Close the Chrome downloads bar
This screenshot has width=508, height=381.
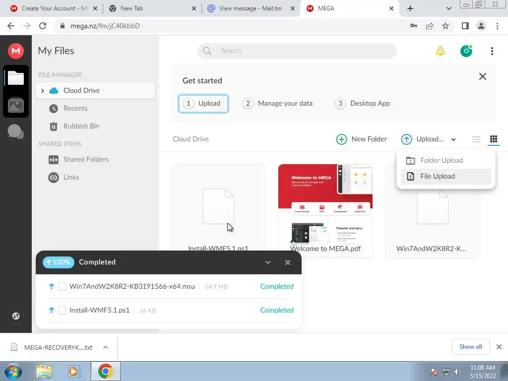pyautogui.click(x=499, y=347)
